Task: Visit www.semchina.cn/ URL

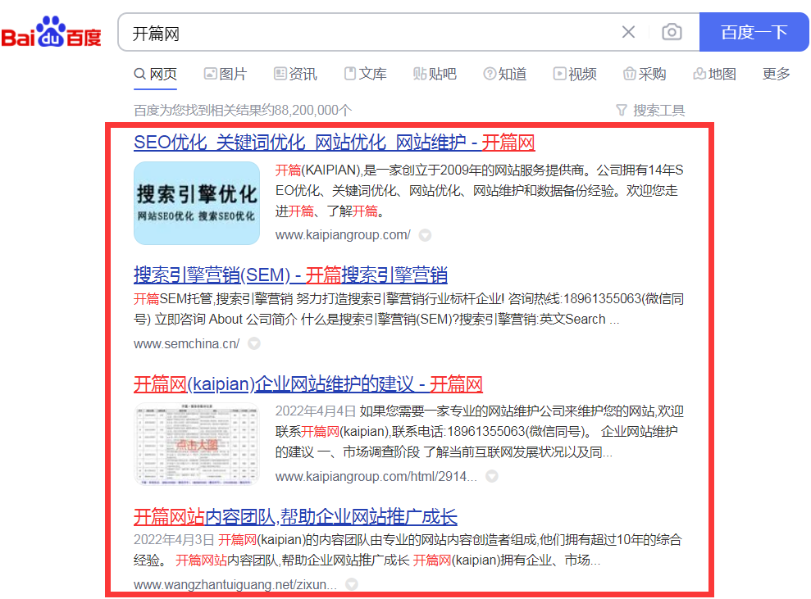Action: pos(186,343)
